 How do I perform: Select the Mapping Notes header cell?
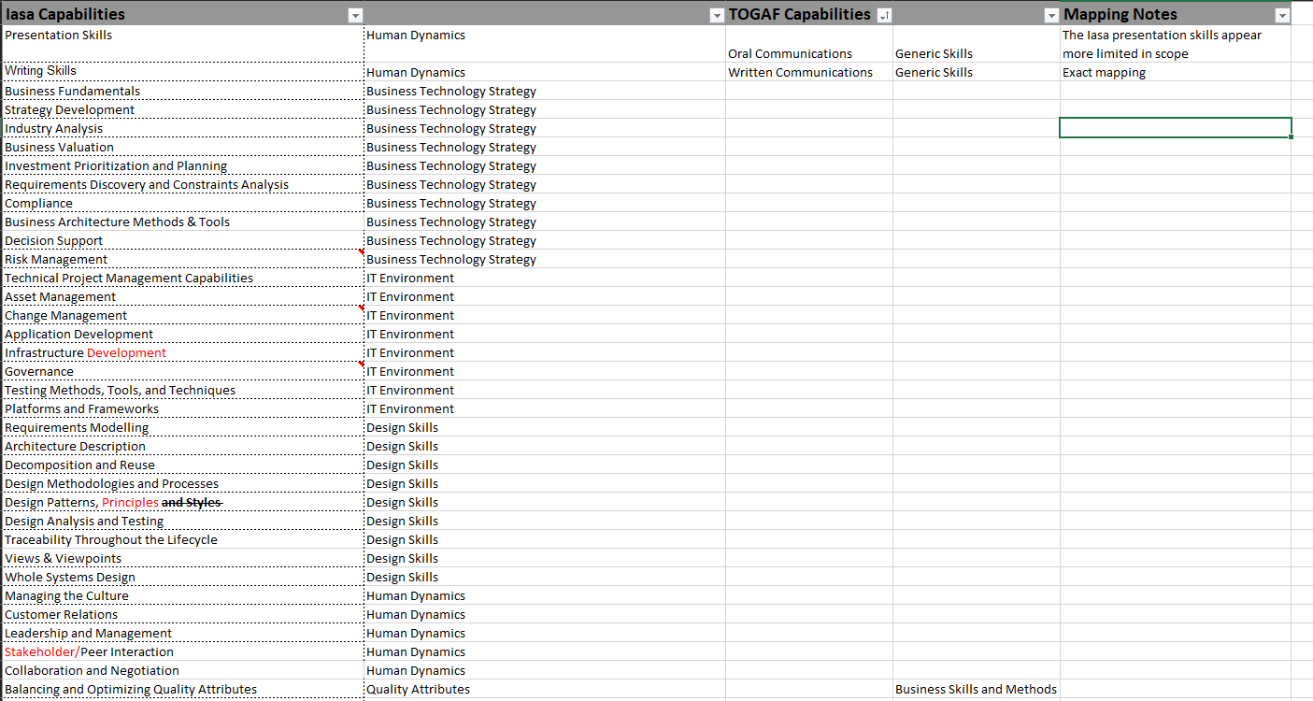[x=1176, y=14]
